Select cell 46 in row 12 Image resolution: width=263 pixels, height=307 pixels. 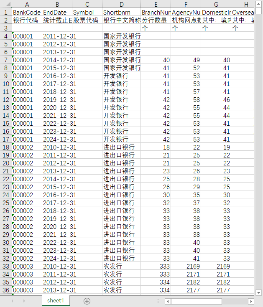point(216,99)
